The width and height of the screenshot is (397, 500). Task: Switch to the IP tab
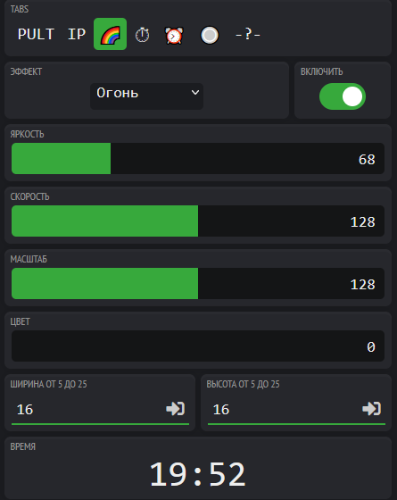[77, 34]
